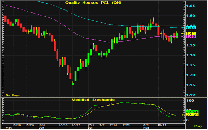Click the 7/14 date marker on the time axis
Screen dimensions: 208x130
coord(113,125)
